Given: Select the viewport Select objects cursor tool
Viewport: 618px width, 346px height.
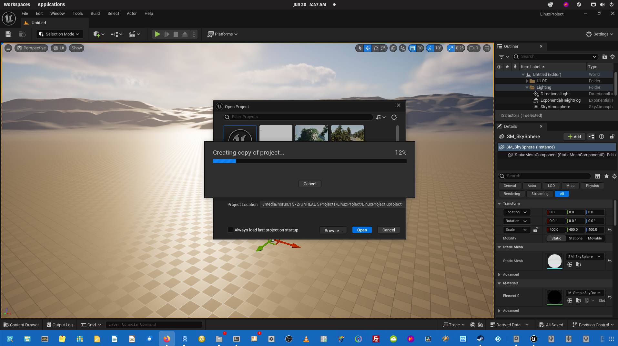Looking at the screenshot, I should point(360,48).
